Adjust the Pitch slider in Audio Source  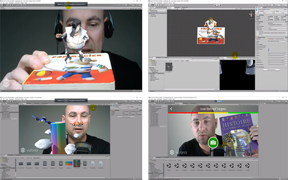276,58
